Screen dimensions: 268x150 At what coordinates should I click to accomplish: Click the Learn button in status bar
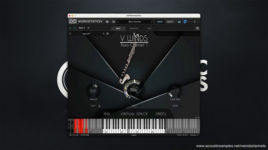point(134,135)
